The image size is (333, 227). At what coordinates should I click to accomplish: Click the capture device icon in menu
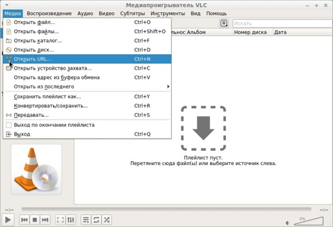8,68
